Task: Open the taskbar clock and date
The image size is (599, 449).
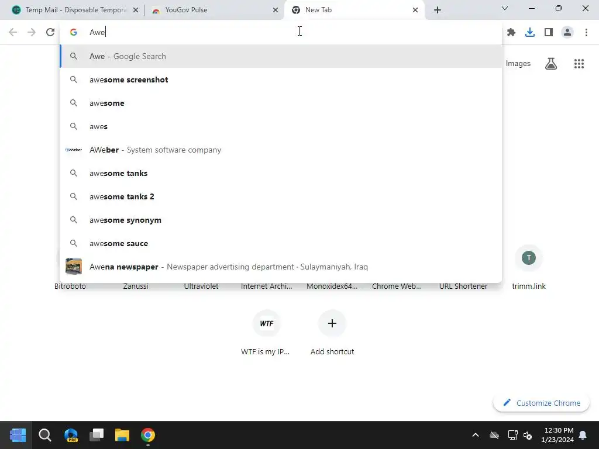Action: pos(557,435)
